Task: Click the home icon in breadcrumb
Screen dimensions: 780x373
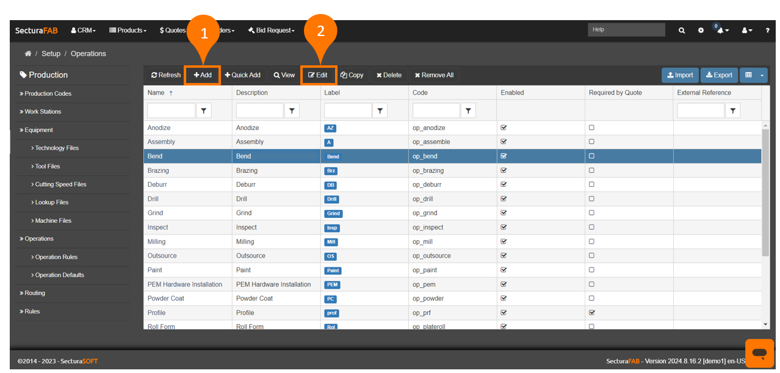Action: (x=27, y=54)
